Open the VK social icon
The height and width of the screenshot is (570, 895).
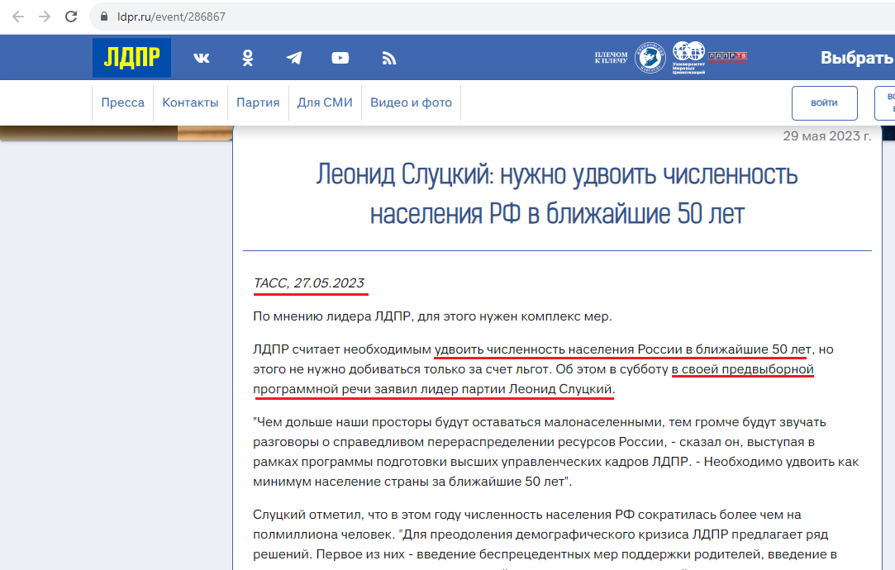pos(202,58)
